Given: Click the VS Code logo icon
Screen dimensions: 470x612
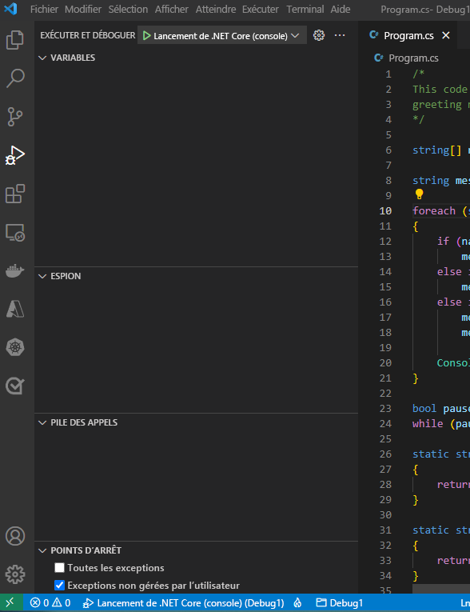Looking at the screenshot, I should tap(10, 9).
